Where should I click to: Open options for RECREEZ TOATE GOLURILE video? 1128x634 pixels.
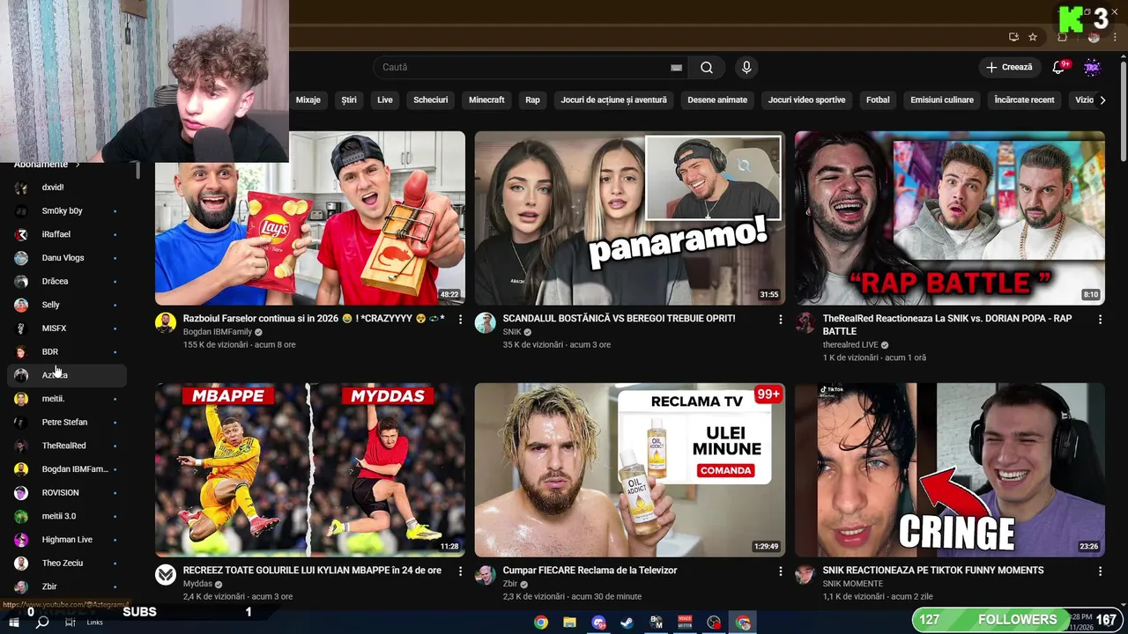(460, 571)
